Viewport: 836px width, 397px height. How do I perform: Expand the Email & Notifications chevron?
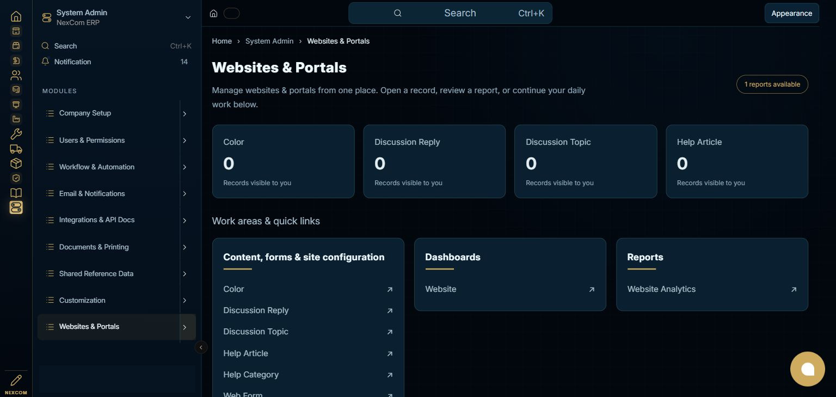[x=185, y=194]
